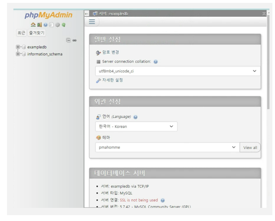This screenshot has width=275, height=221.
Task: Click the 서버: exampledb breadcrumb
Action: click(113, 14)
